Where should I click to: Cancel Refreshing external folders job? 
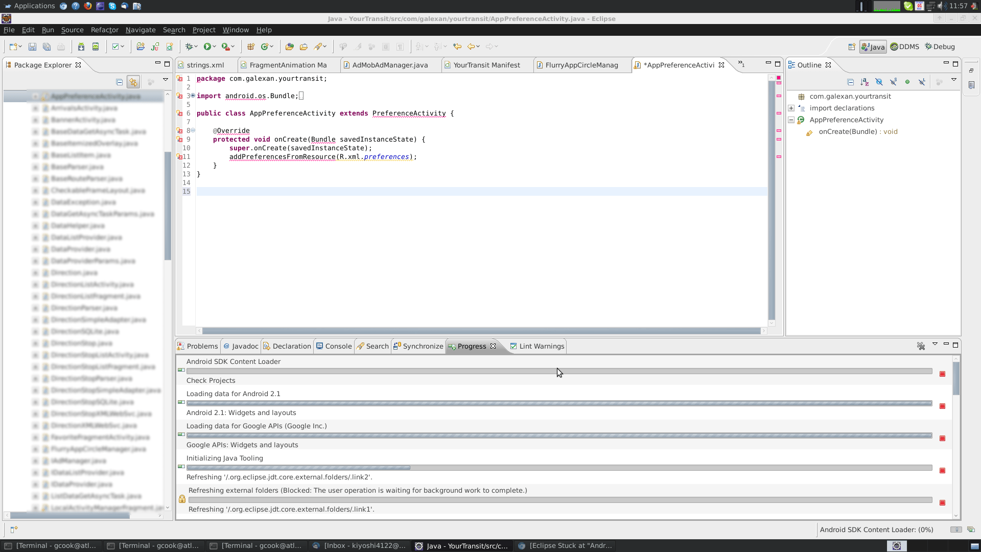pos(943,503)
